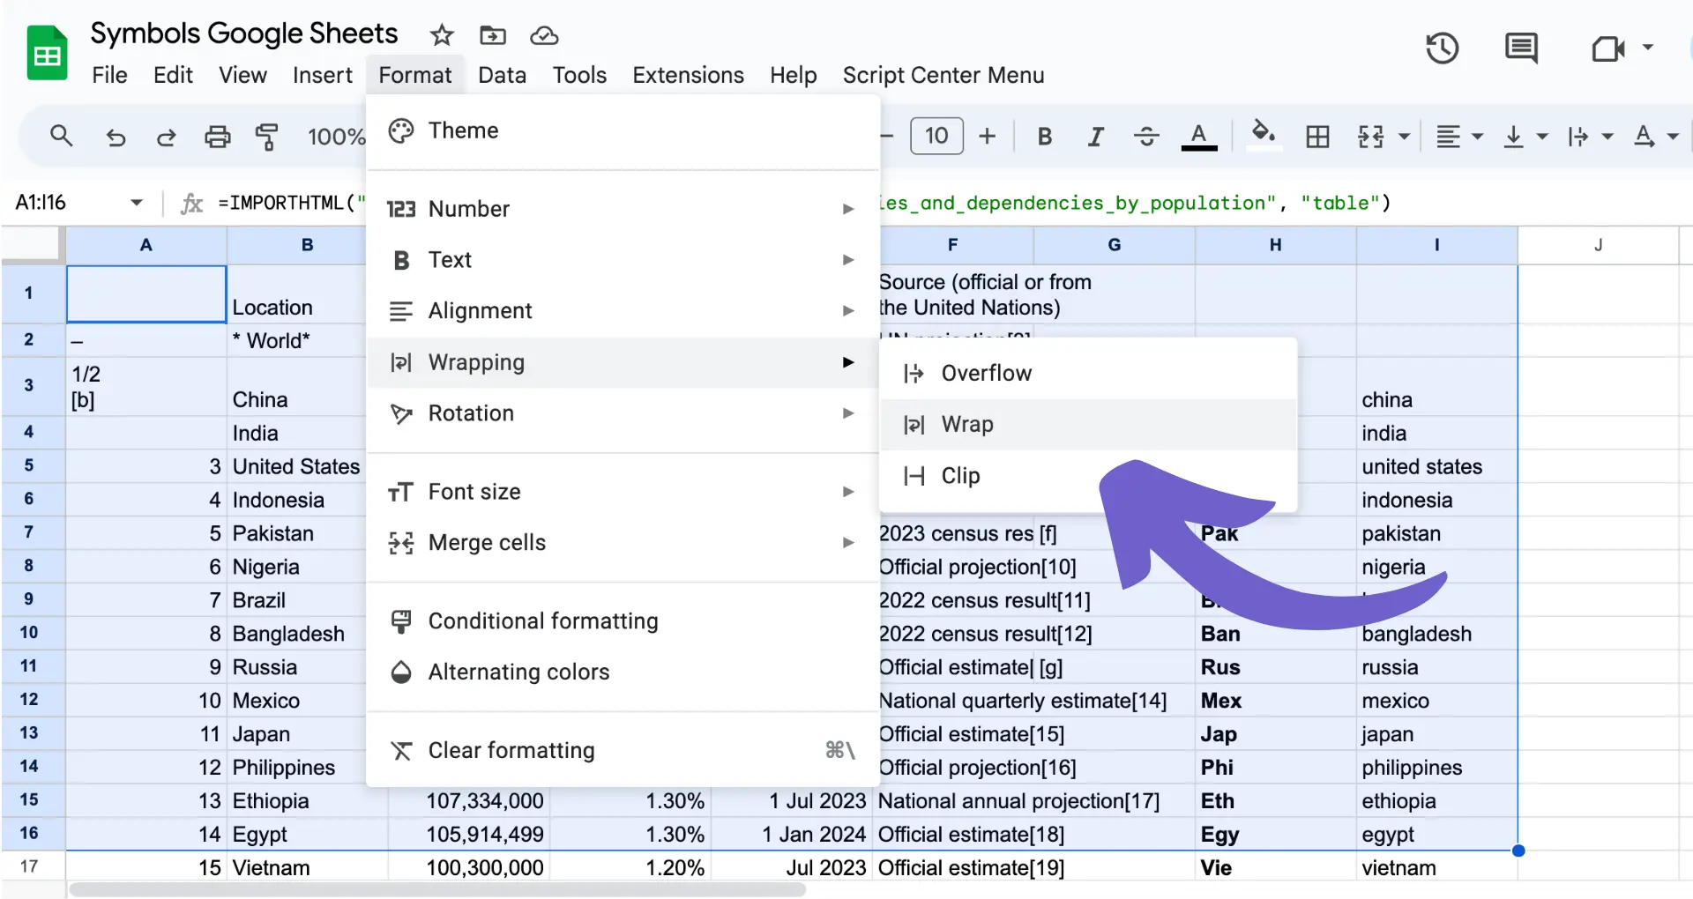
Task: Expand the Rotation submenu
Action: (x=623, y=413)
